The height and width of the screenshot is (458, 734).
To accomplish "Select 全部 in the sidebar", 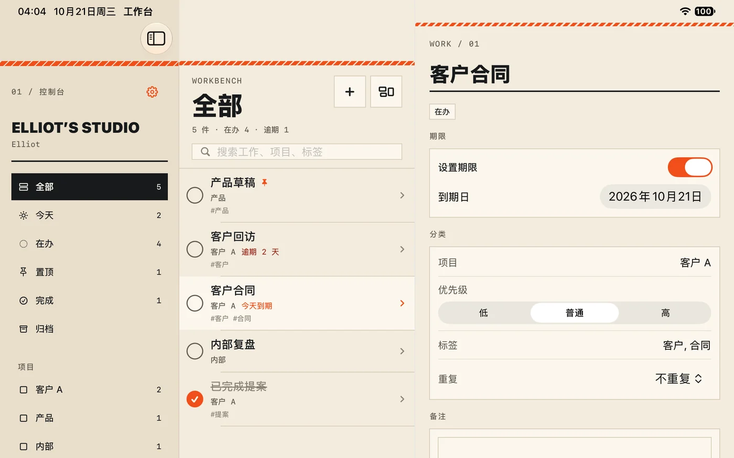I will click(90, 187).
